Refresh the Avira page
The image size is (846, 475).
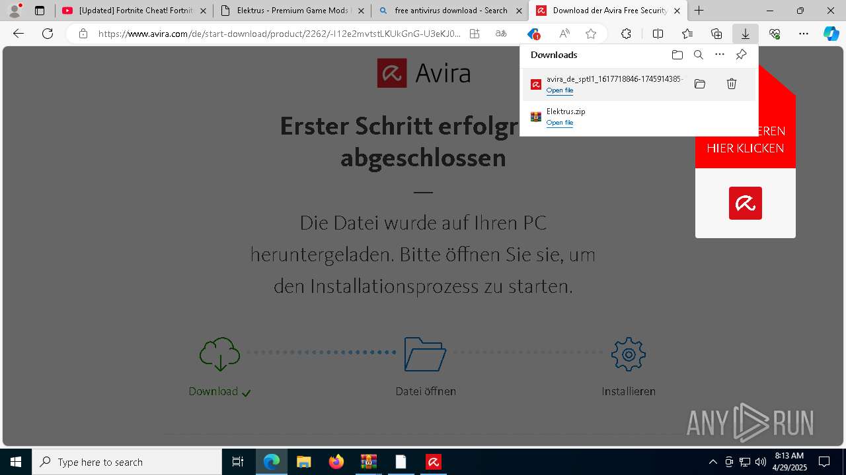click(48, 34)
